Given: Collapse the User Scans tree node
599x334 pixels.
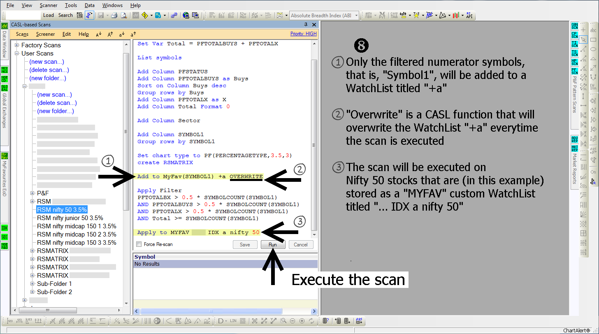Looking at the screenshot, I should coord(17,53).
